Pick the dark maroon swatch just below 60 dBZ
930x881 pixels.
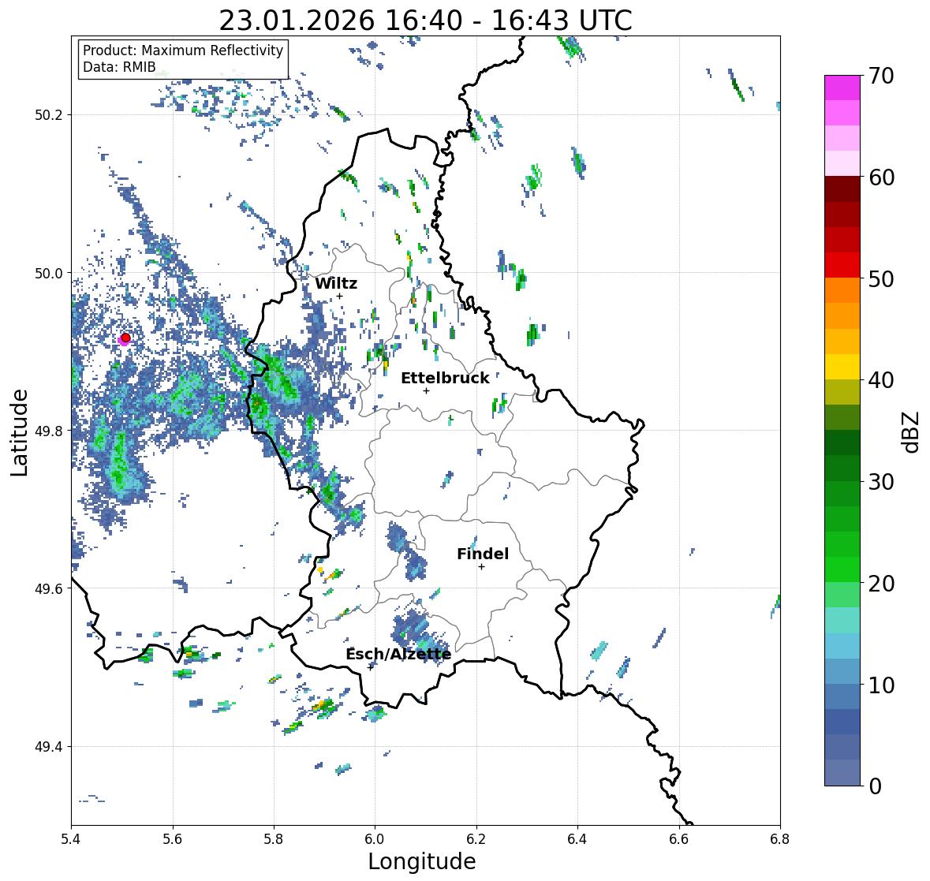pos(842,189)
